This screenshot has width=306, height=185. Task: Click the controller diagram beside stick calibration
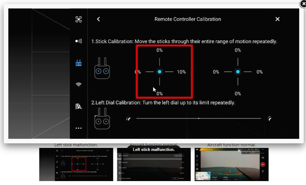point(102,68)
